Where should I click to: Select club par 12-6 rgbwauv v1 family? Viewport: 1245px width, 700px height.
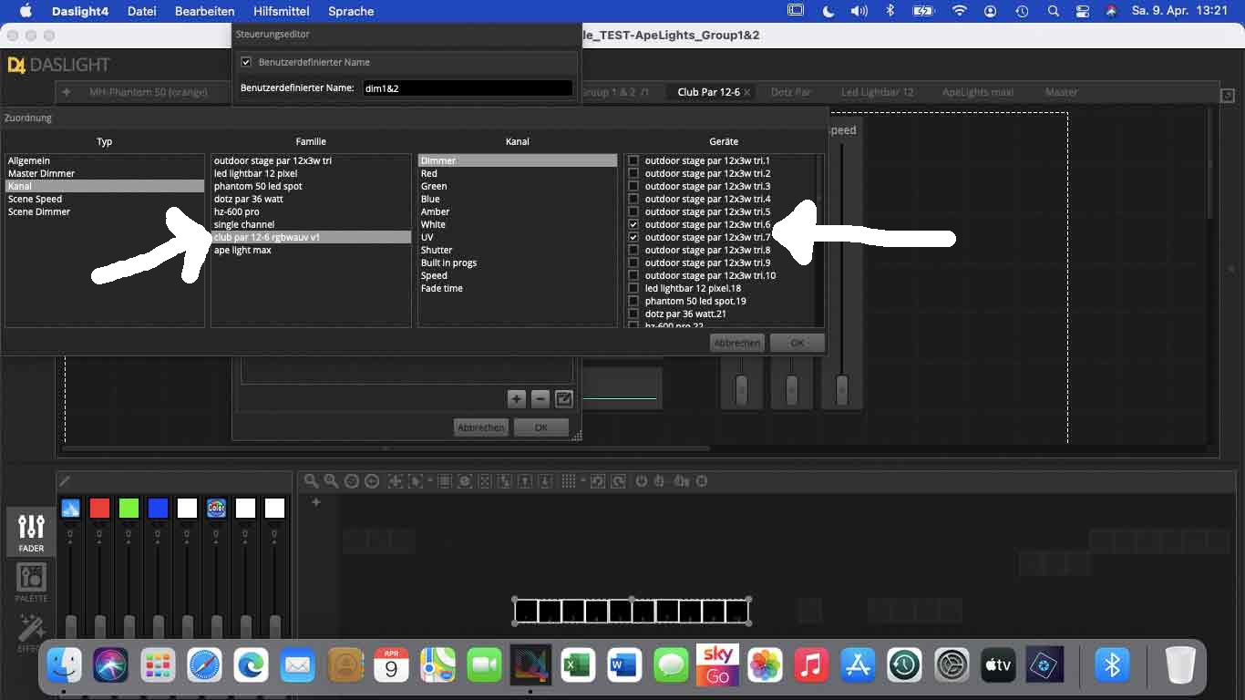click(311, 237)
